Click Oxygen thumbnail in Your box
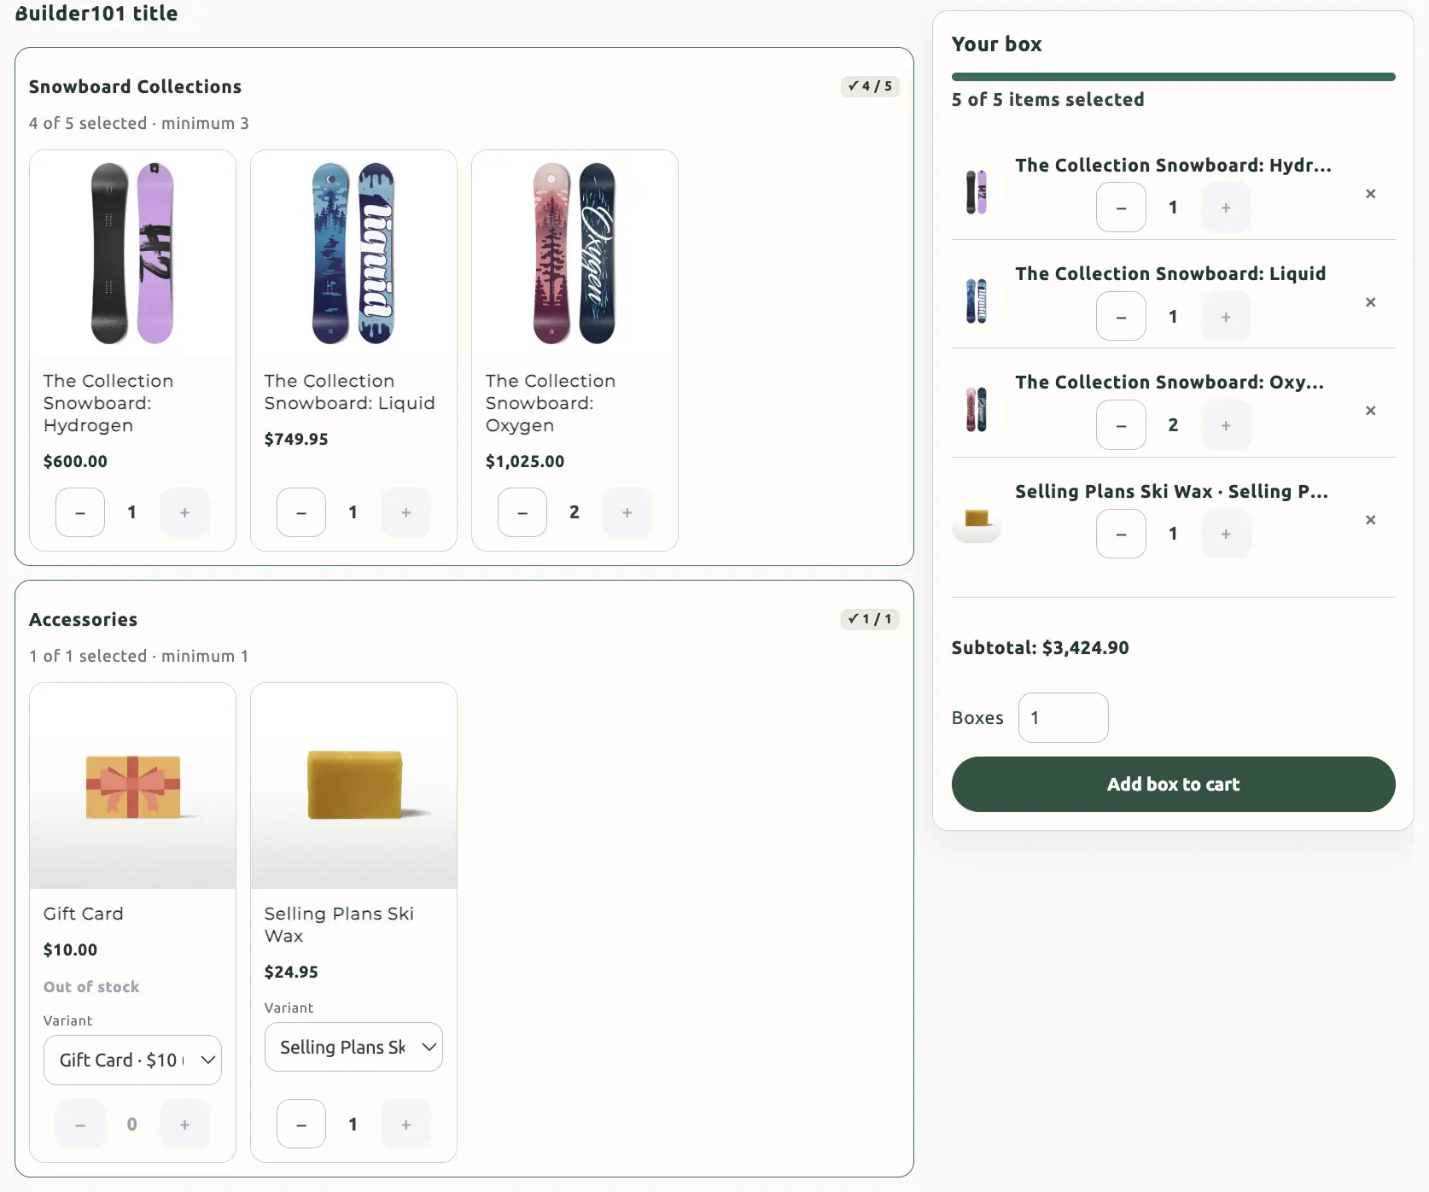This screenshot has height=1192, width=1429. pyautogui.click(x=977, y=409)
